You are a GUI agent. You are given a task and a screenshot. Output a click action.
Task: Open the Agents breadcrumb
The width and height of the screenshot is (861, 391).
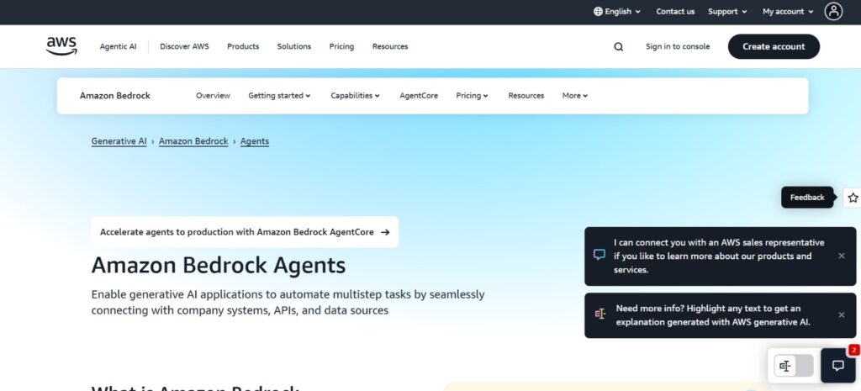pos(254,141)
